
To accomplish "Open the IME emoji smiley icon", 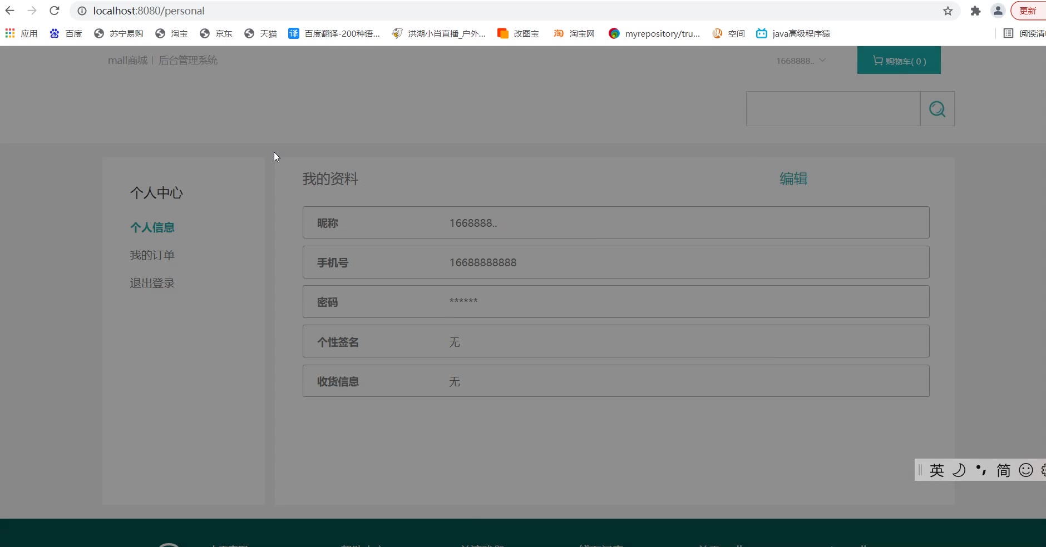I will 1026,470.
